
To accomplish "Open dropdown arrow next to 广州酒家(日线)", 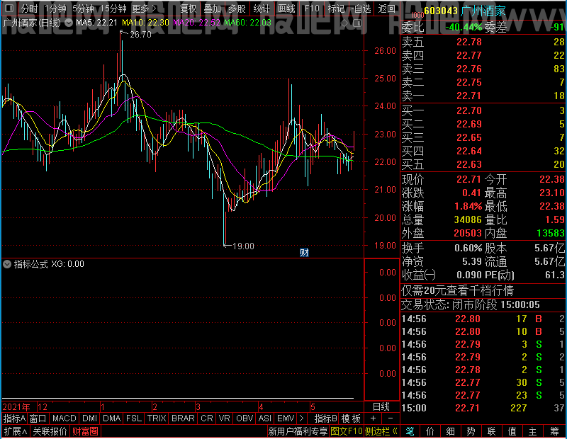I will point(69,23).
